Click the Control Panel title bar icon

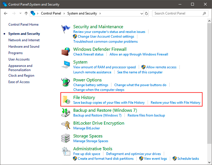[5, 4]
